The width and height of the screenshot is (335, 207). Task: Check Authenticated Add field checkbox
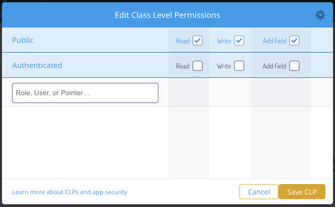294,66
